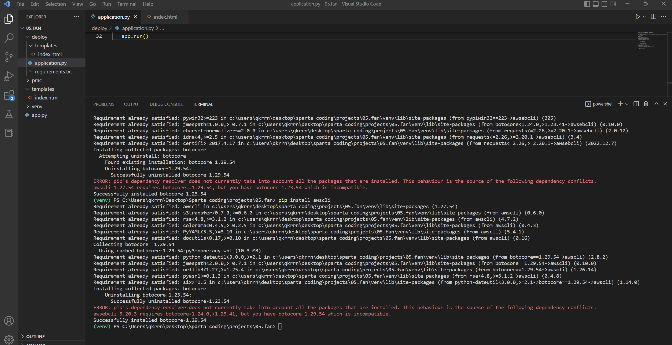Image resolution: width=672 pixels, height=345 pixels.
Task: Open the Manage gear icon
Action: 9,339
